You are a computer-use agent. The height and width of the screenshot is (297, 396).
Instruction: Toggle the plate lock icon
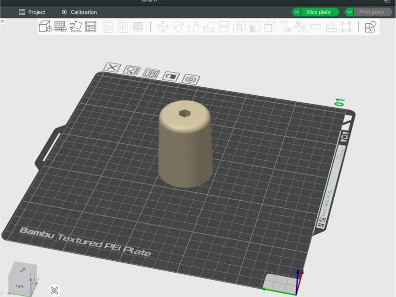pyautogui.click(x=171, y=76)
